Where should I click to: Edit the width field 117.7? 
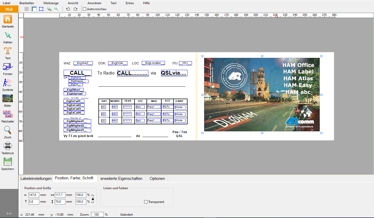click(x=60, y=195)
